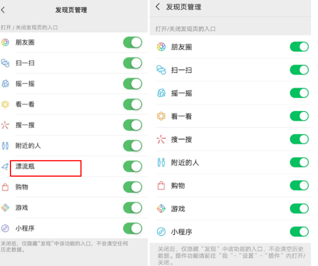
Task: Tap 附近的人 icon on left screen
Action: click(5, 146)
